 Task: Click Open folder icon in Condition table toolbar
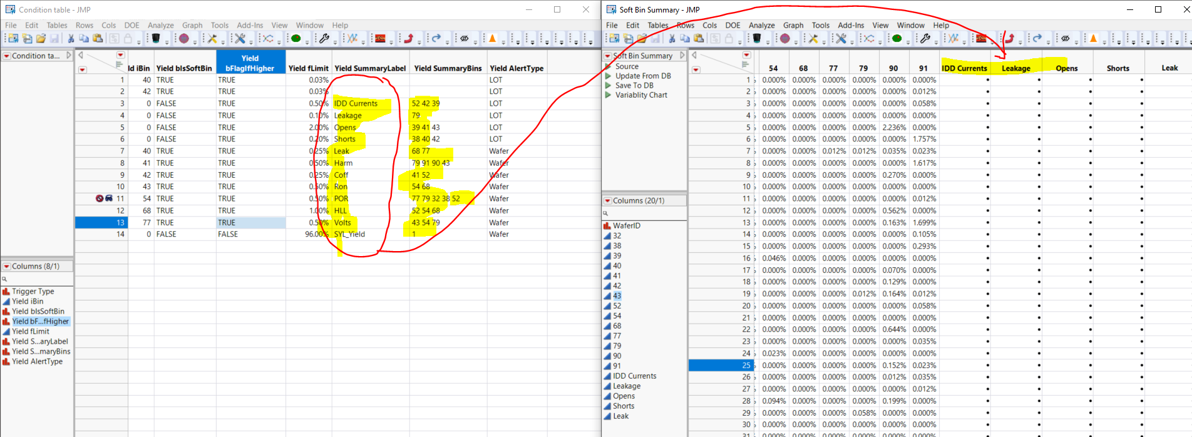tap(41, 39)
